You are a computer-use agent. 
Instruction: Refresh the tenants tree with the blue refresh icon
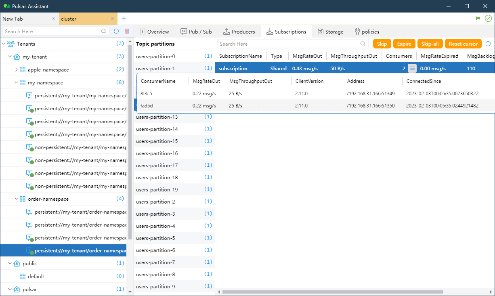[x=116, y=31]
